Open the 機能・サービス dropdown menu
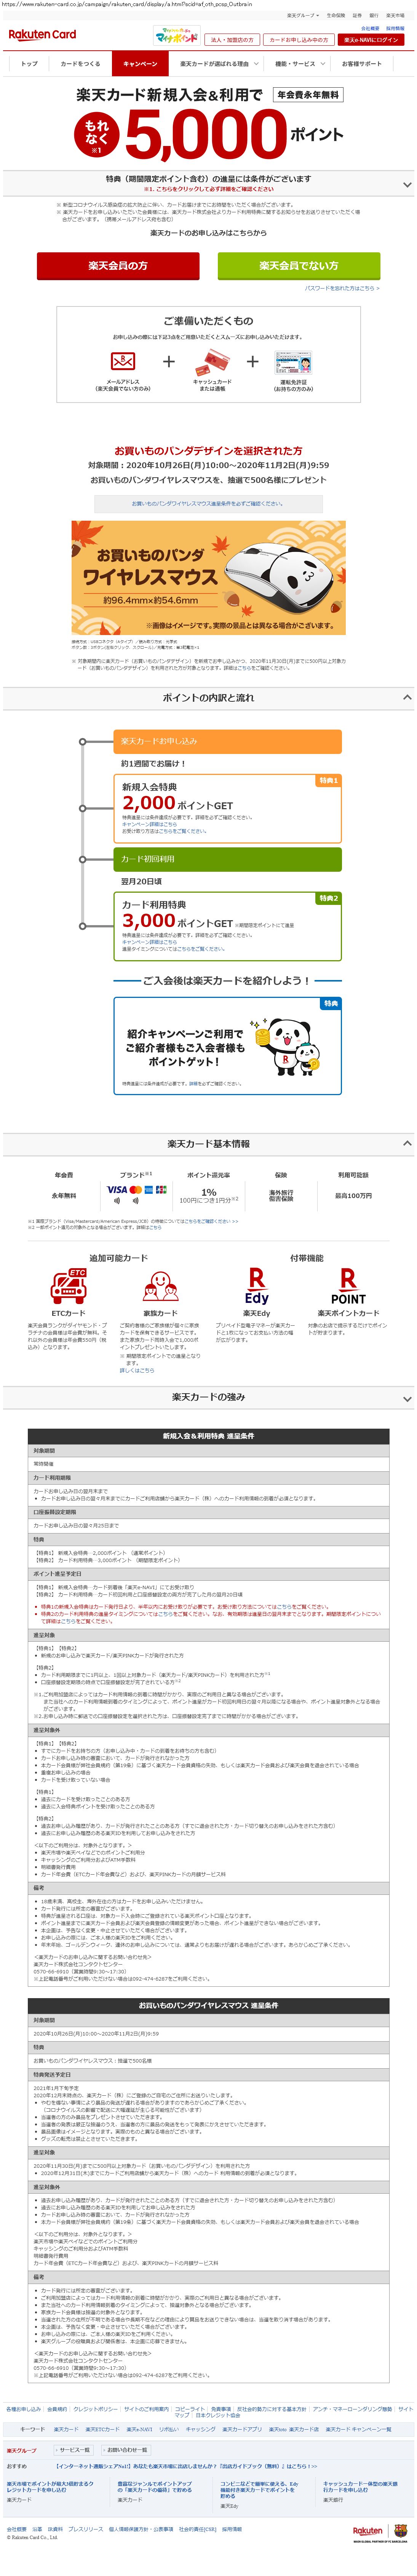The width and height of the screenshot is (417, 2576). tap(299, 64)
